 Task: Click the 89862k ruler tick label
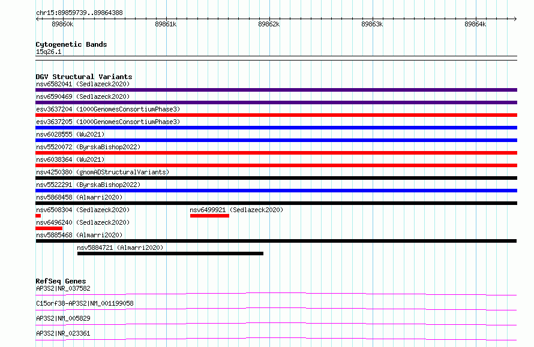click(269, 24)
